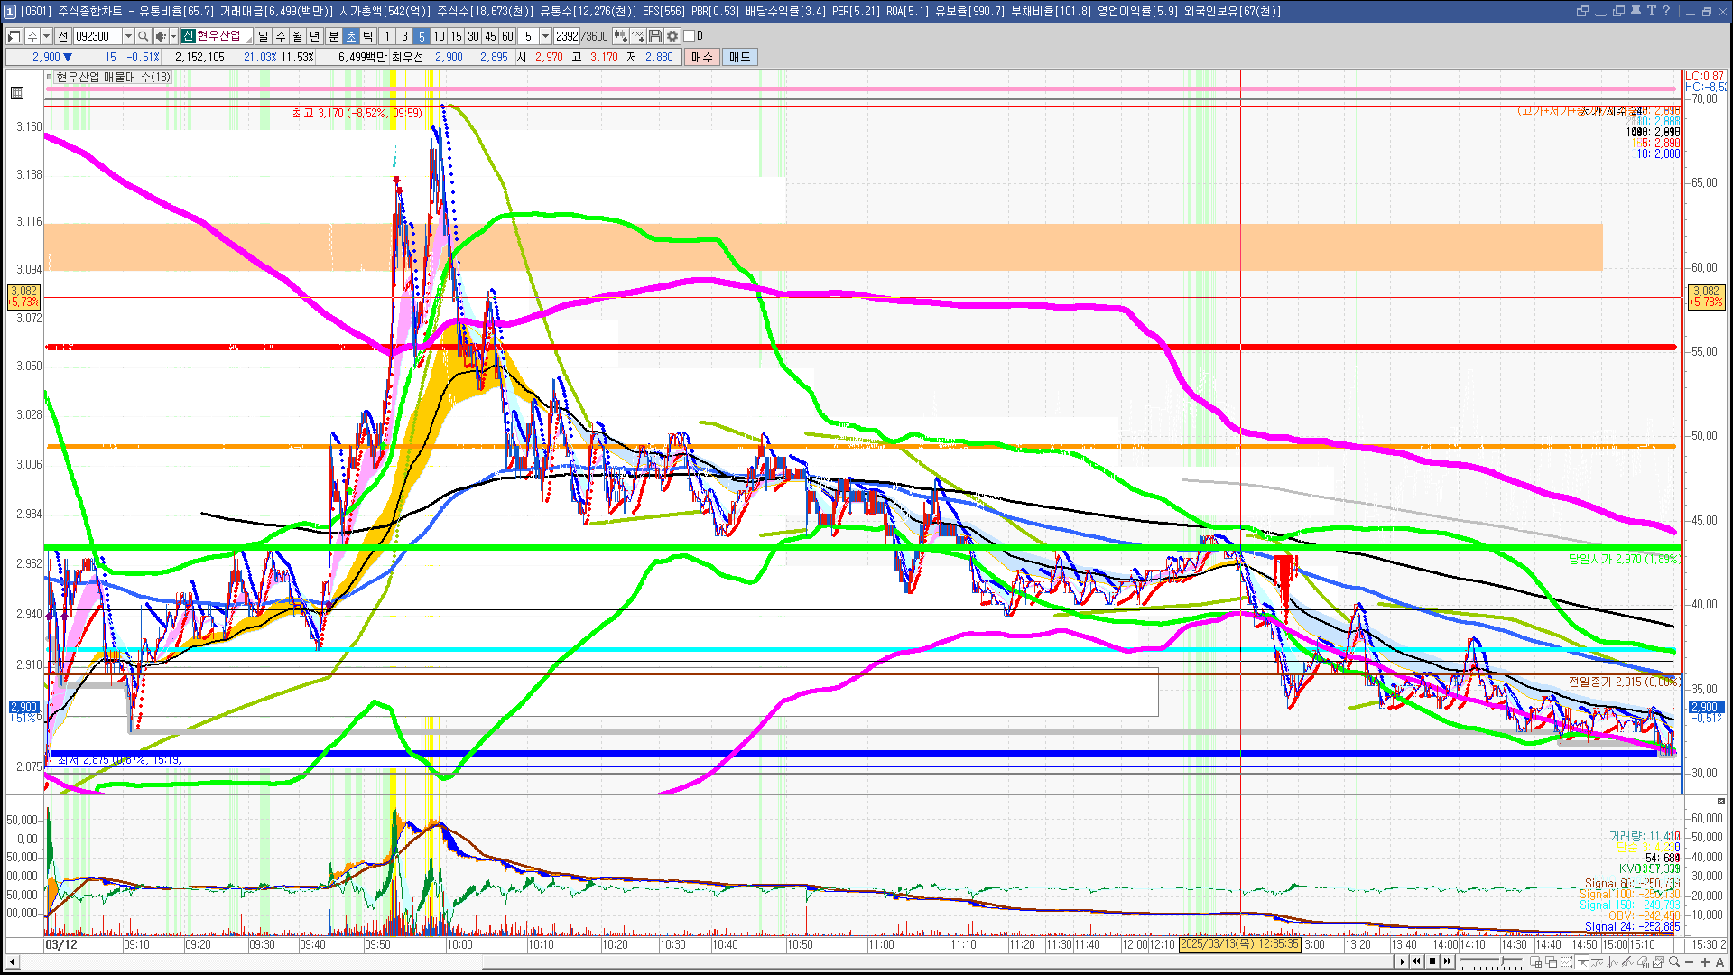1733x975 pixels.
Task: Toggle the 초 (seconds) period button
Action: coord(351,36)
